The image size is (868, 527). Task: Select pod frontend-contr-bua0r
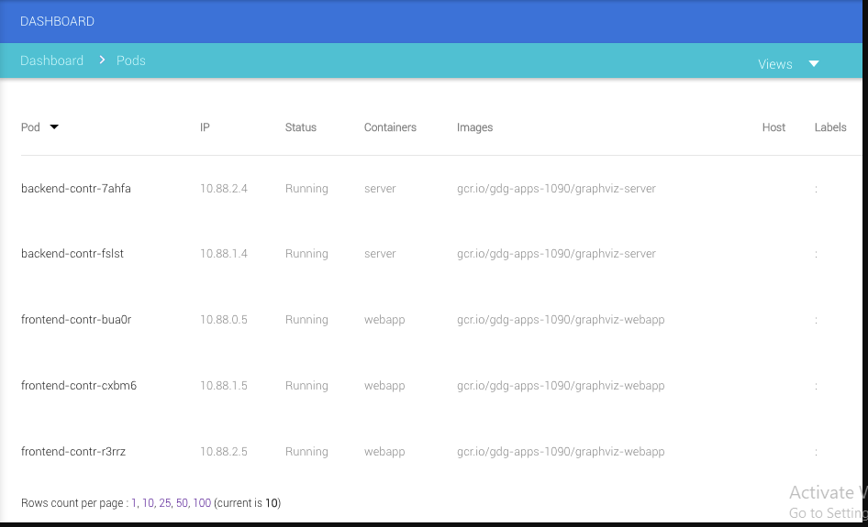pos(76,320)
